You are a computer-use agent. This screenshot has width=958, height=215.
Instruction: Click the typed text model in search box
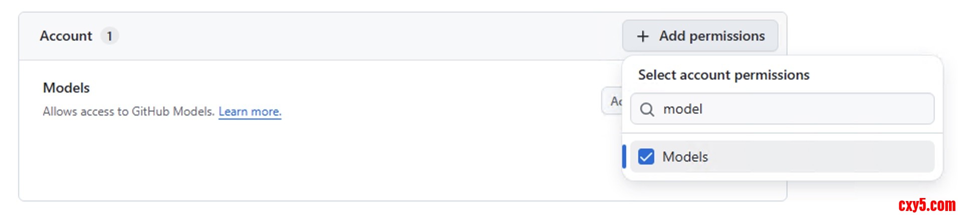point(682,109)
